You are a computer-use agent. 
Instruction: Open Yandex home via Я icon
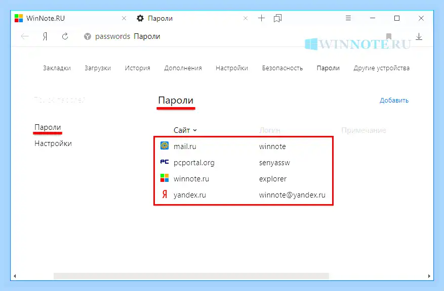pos(45,36)
